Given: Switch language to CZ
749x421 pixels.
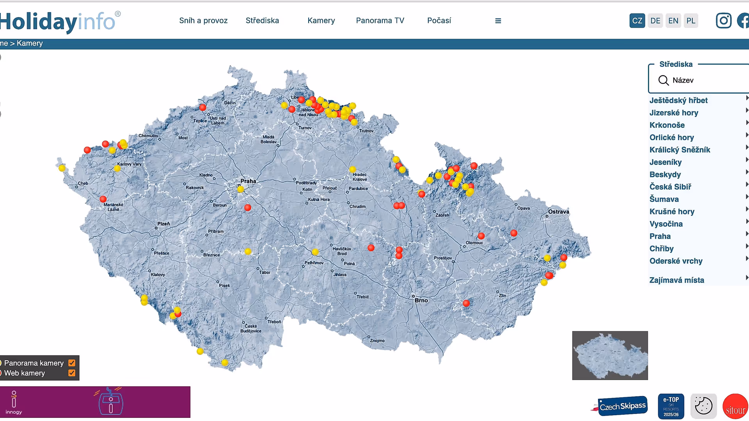Looking at the screenshot, I should click(x=637, y=21).
